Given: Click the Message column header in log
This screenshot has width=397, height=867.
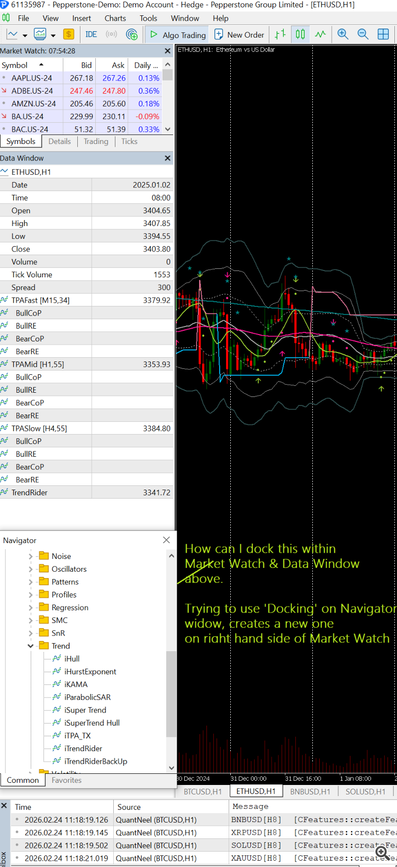Looking at the screenshot, I should tap(312, 807).
